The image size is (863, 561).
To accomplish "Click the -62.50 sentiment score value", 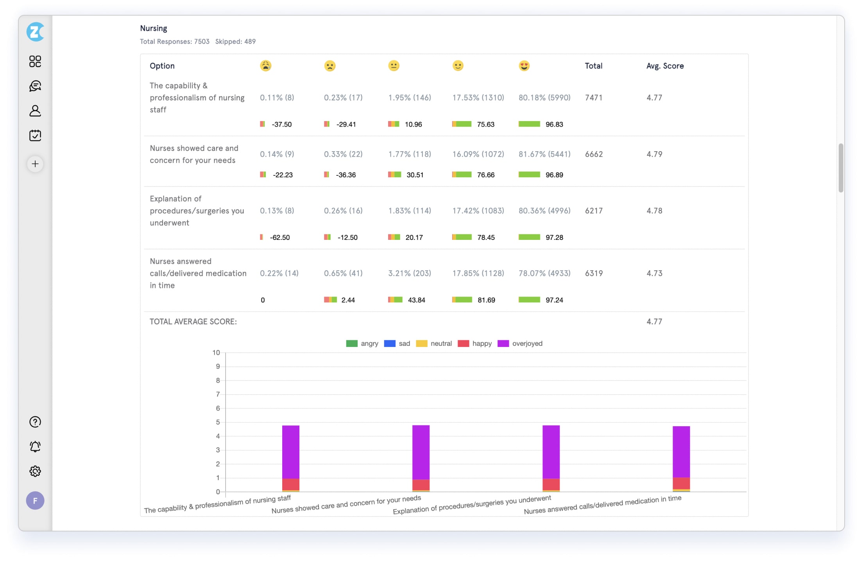I will coord(280,237).
